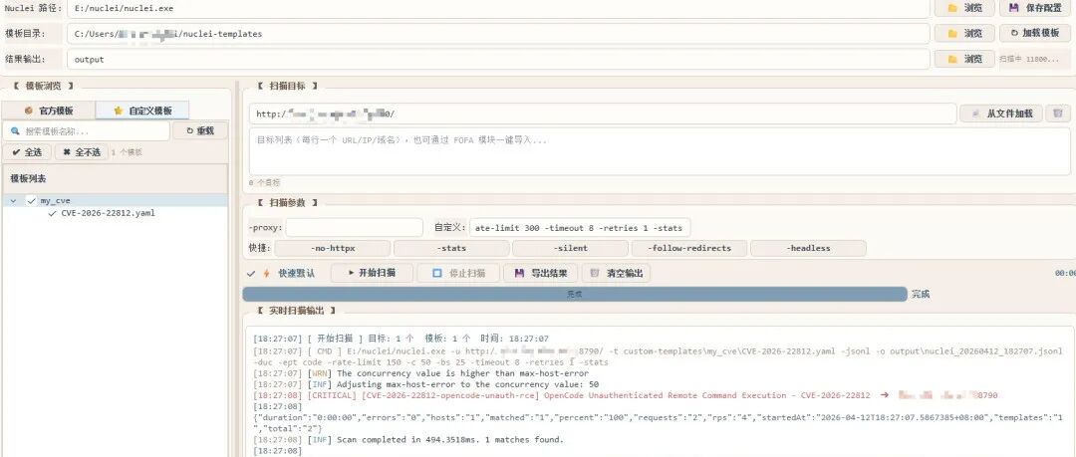Clear the output with 清空输出
Screen dimensions: 1076x457
pyautogui.click(x=617, y=273)
